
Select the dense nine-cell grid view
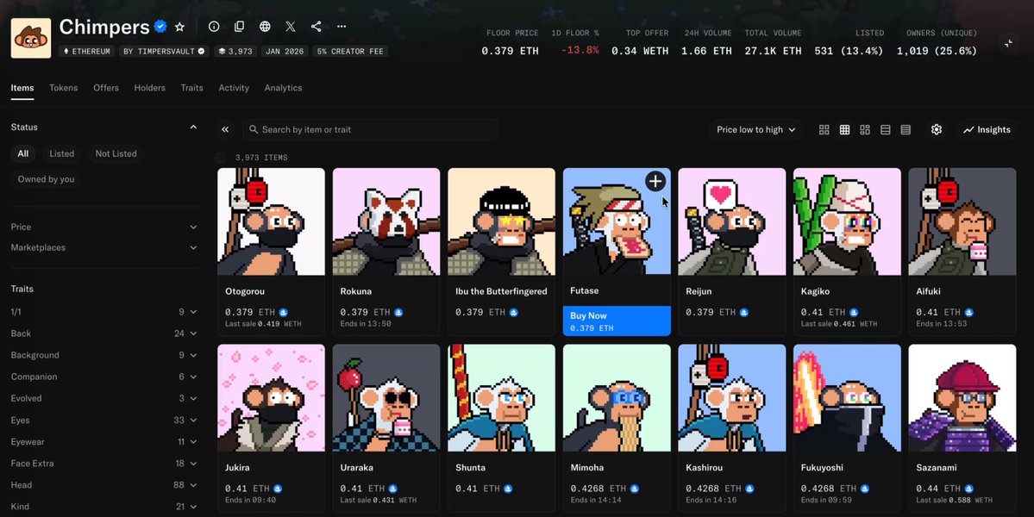click(x=845, y=130)
